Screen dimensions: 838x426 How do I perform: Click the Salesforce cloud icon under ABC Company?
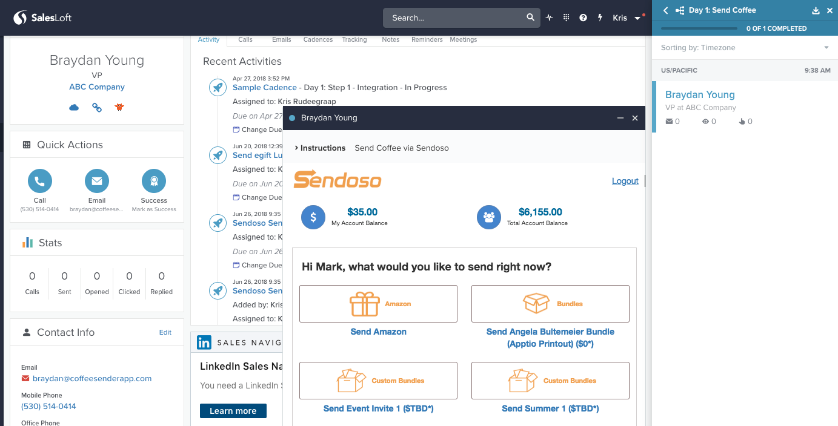[74, 107]
